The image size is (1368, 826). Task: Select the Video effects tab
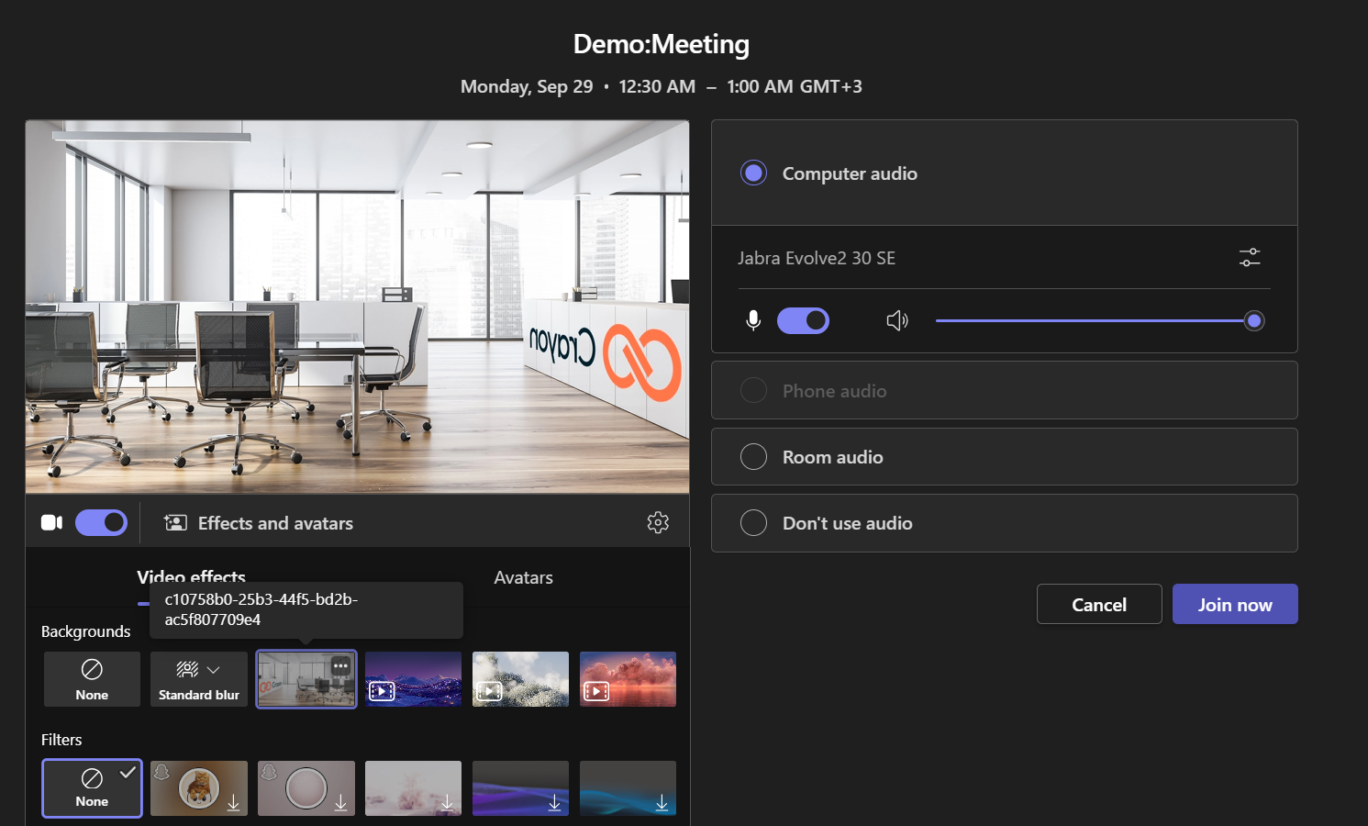point(191,576)
